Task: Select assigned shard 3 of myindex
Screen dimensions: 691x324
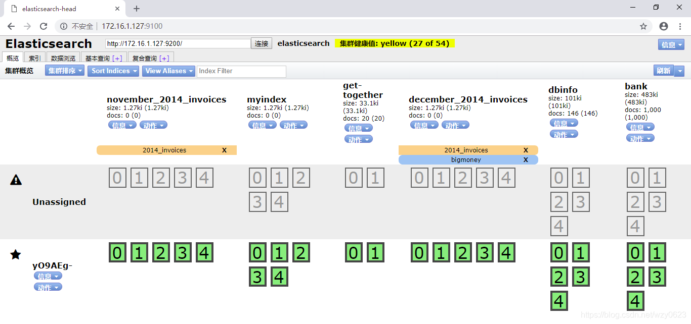Action: (257, 277)
